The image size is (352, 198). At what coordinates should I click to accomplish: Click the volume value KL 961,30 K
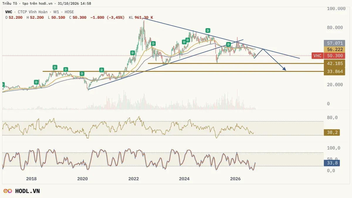(141, 18)
